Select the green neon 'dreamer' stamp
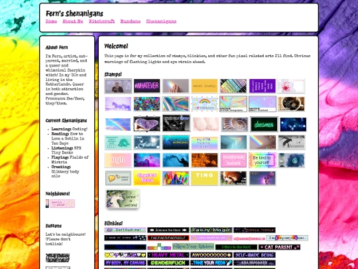 tap(264, 124)
